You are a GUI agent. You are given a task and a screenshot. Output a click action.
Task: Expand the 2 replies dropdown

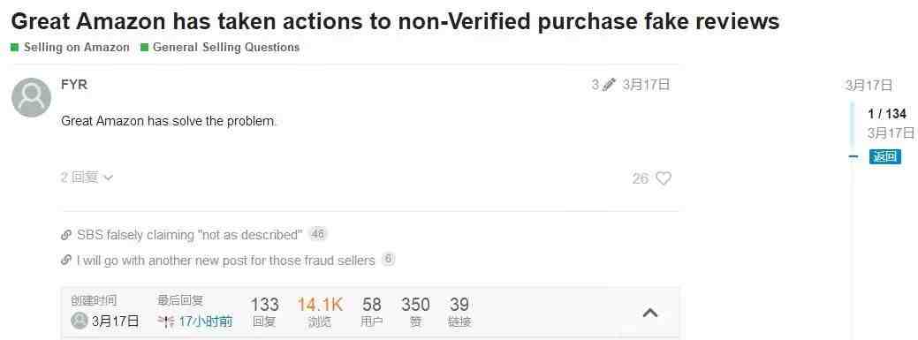87,178
